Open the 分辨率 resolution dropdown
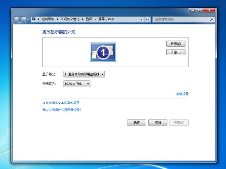The width and height of the screenshot is (226, 169). (77, 84)
